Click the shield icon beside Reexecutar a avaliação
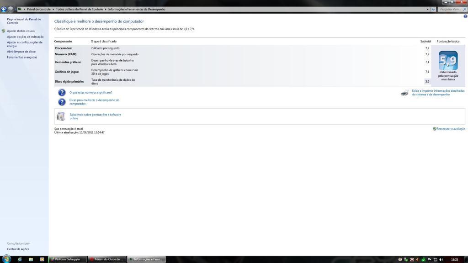Viewport: 468px width, 263px height. (435, 129)
